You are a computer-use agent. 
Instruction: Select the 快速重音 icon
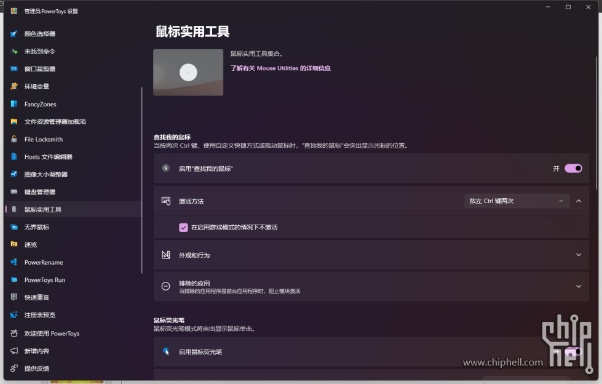pos(14,297)
